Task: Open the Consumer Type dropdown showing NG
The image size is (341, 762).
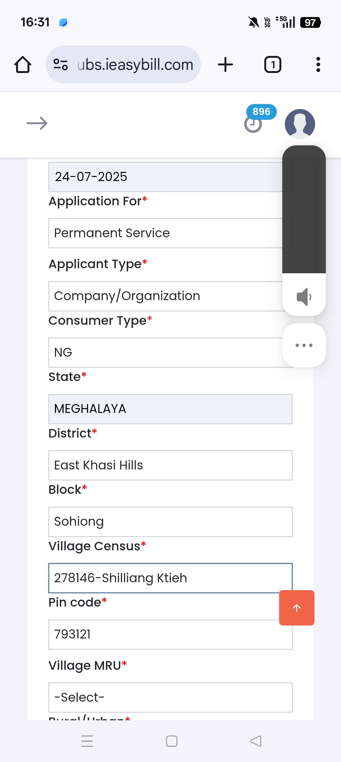Action: [x=164, y=353]
